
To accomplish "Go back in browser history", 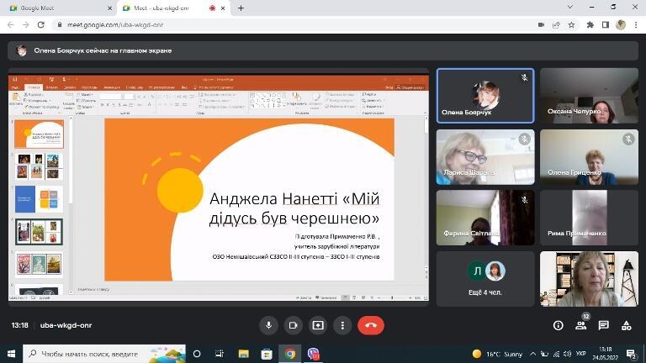I will 11,25.
